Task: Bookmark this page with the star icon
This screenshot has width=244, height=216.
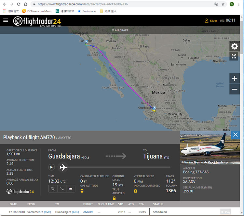Action: pos(223,4)
